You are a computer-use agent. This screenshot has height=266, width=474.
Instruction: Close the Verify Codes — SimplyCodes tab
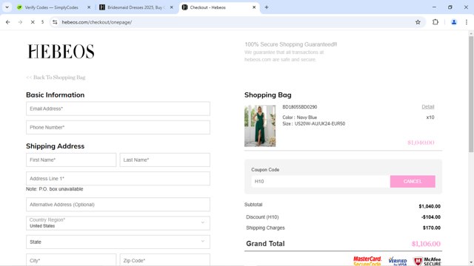pyautogui.click(x=89, y=7)
